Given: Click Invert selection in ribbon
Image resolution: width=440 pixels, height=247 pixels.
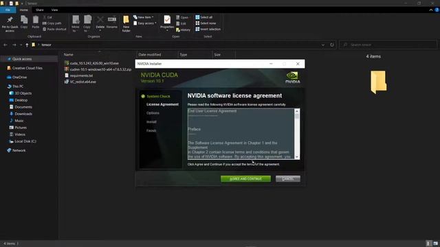Looking at the screenshot, I should point(208,29).
